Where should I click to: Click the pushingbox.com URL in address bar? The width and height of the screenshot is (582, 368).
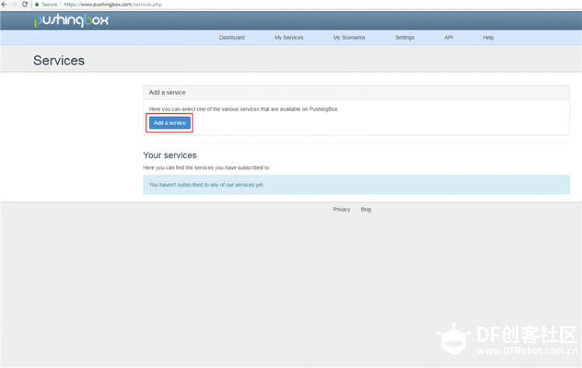(113, 5)
